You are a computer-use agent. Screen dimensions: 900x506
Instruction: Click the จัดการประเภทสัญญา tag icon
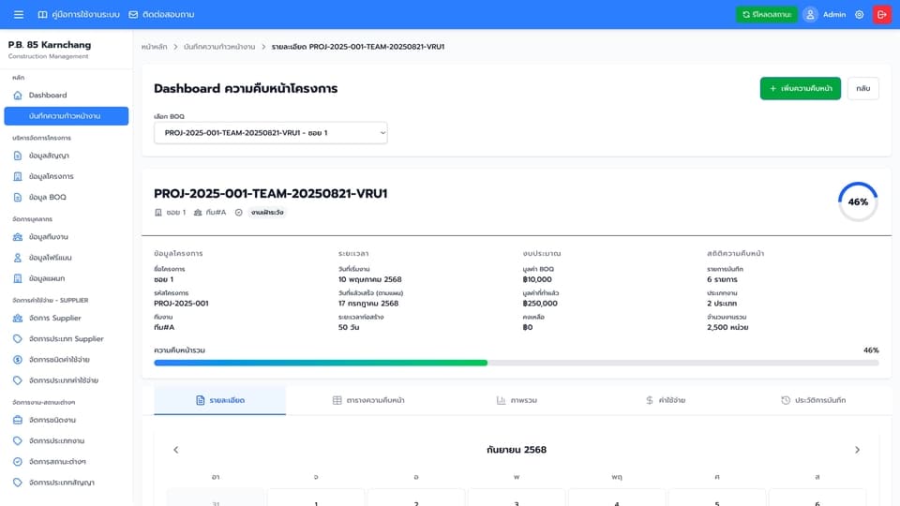tap(18, 483)
